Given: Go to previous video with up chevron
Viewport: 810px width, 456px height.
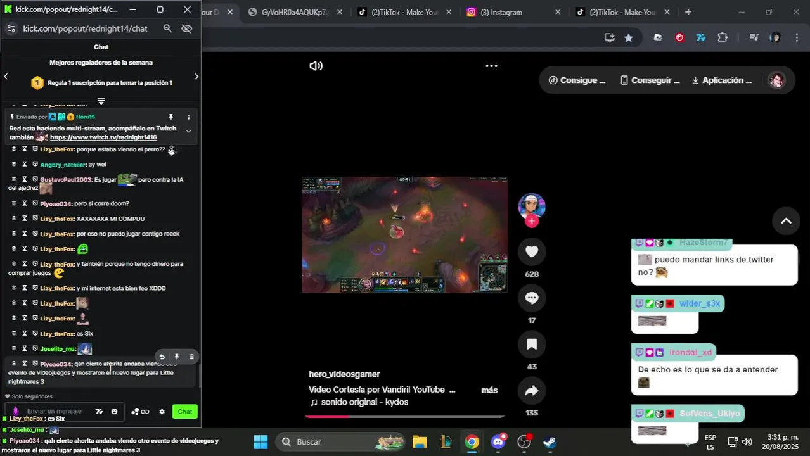Looking at the screenshot, I should 786,221.
